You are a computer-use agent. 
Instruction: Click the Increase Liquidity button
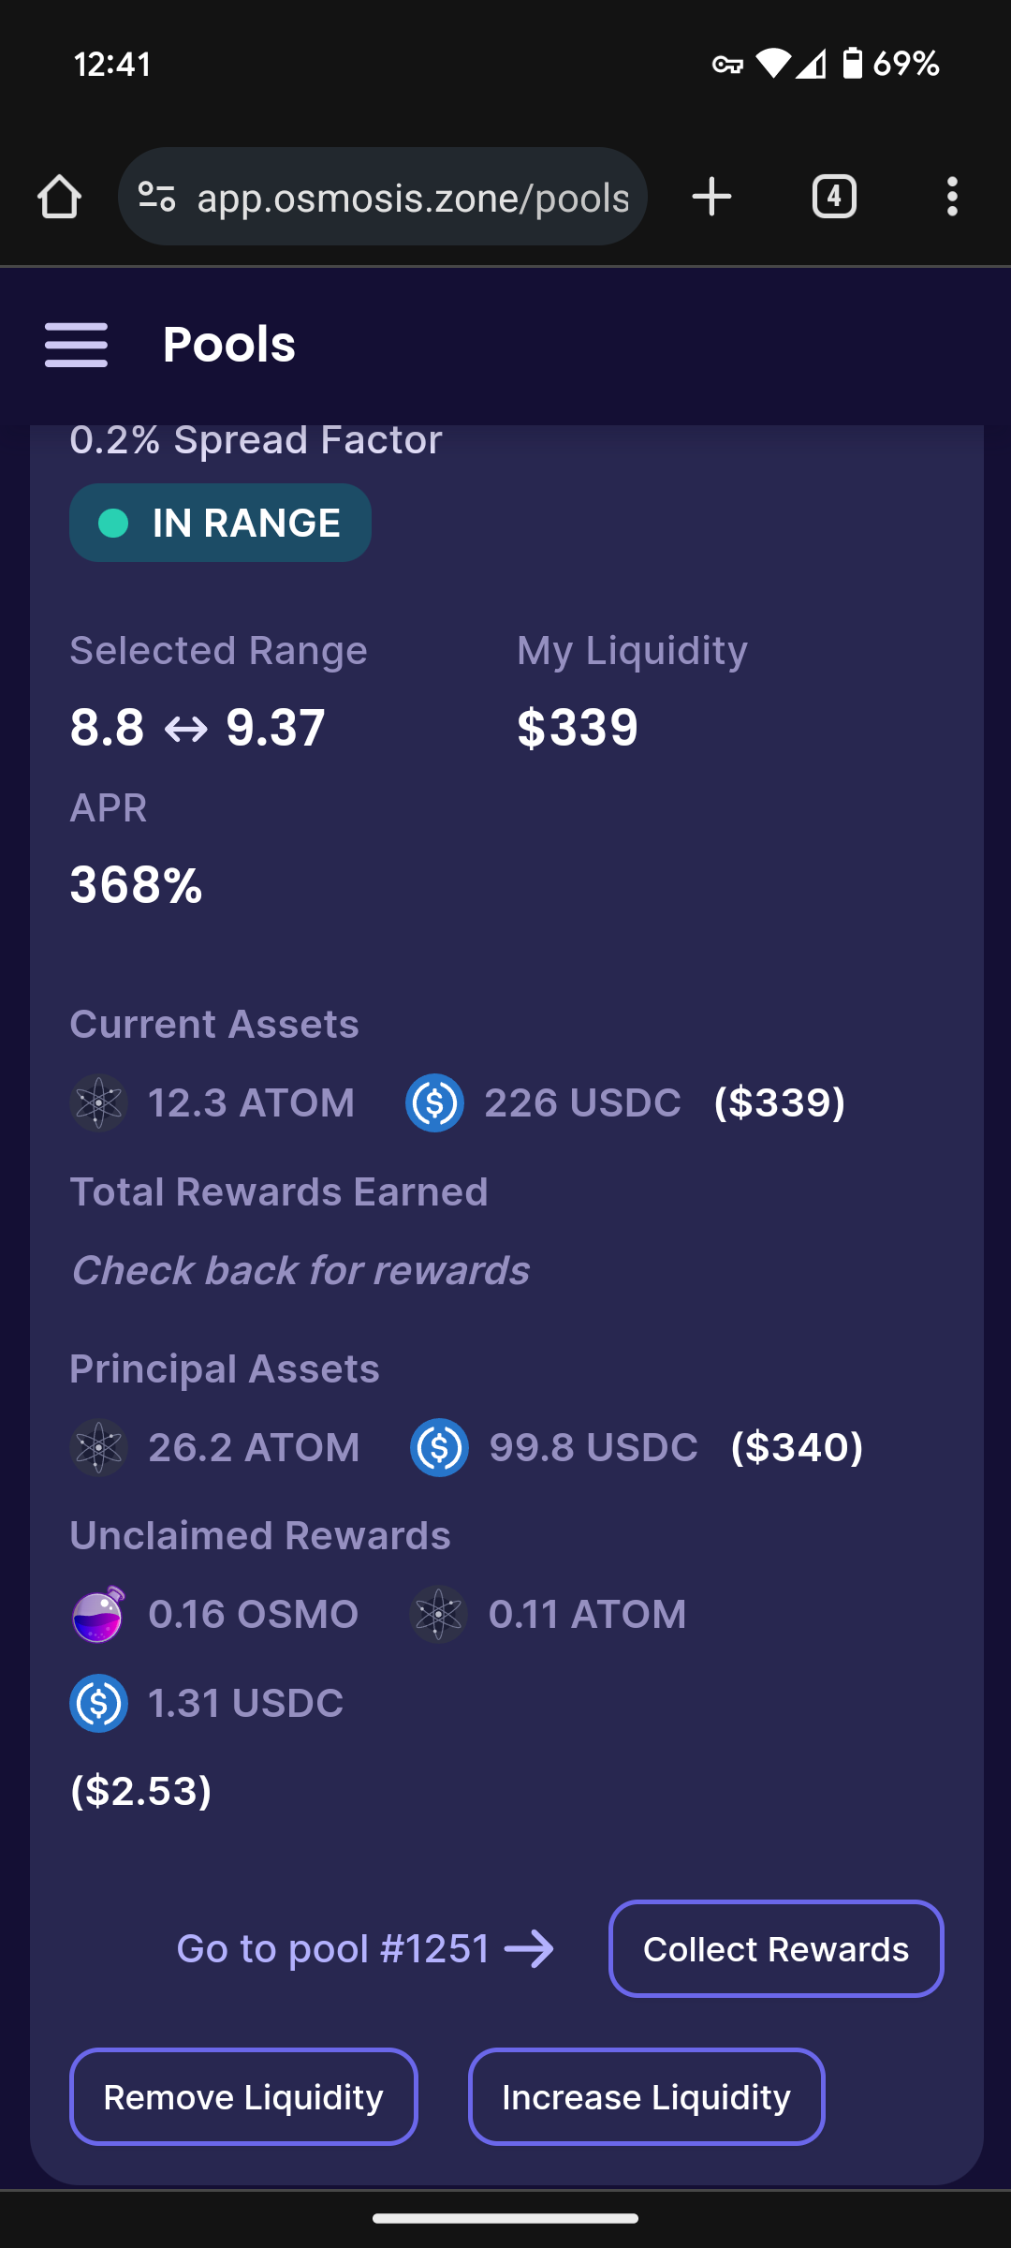646,2096
